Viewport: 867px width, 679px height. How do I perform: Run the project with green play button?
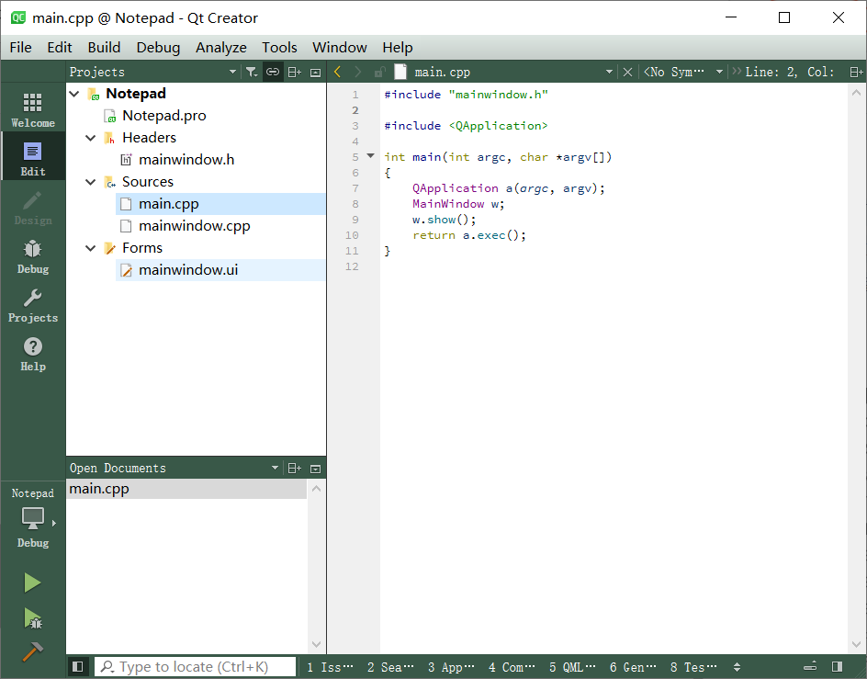(32, 583)
